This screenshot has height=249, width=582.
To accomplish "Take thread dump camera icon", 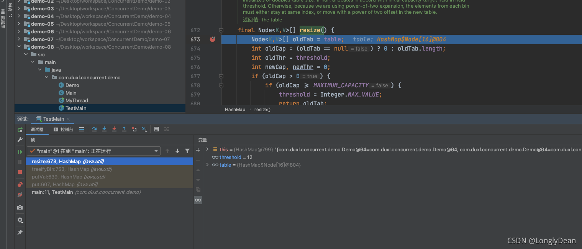I will click(20, 207).
